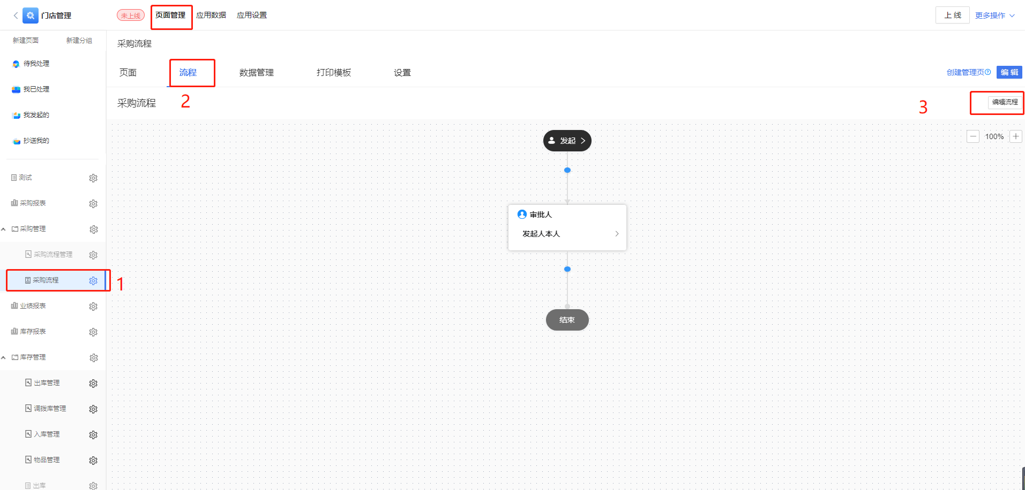Open the 设置 sub-tab

402,73
